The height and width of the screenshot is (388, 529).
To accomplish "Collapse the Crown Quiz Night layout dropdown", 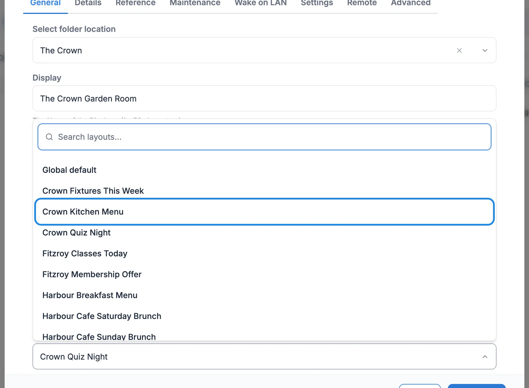I will pos(485,357).
